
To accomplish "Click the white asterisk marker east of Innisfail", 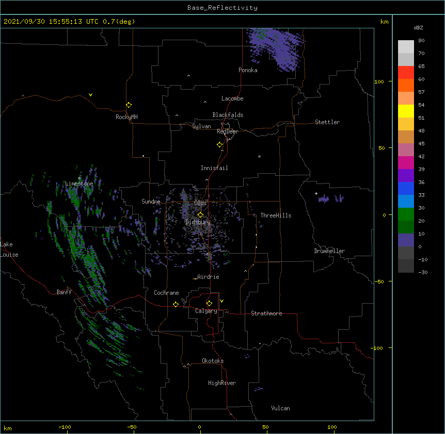I will click(x=259, y=156).
